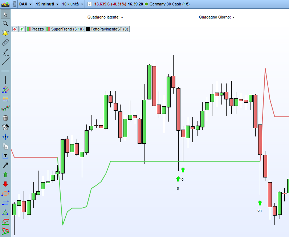The height and width of the screenshot is (237, 289).
Task: Select the segment line with dots tool
Action: click(5, 52)
